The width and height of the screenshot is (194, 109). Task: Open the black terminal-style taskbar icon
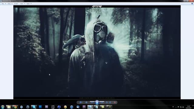point(53,107)
